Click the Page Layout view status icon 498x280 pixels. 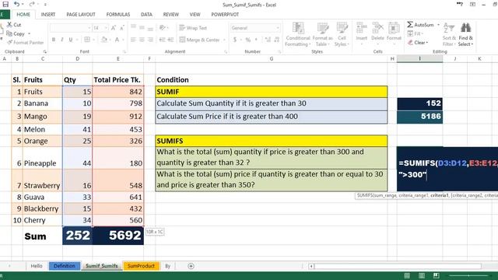tap(422, 275)
